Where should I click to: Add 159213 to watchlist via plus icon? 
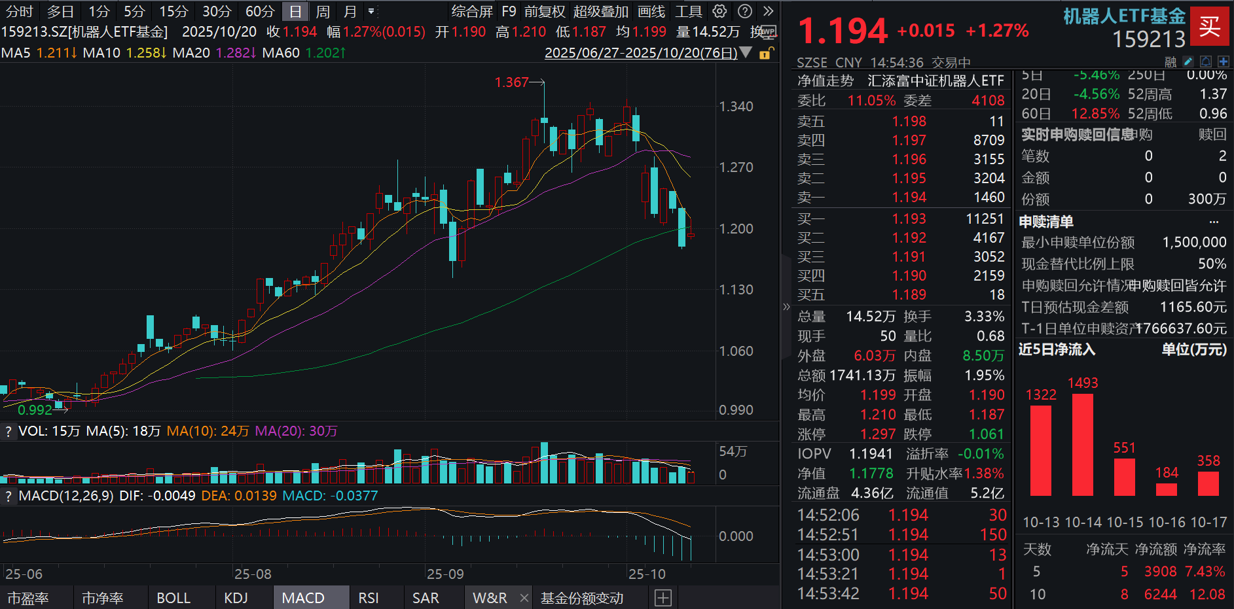[x=1223, y=61]
